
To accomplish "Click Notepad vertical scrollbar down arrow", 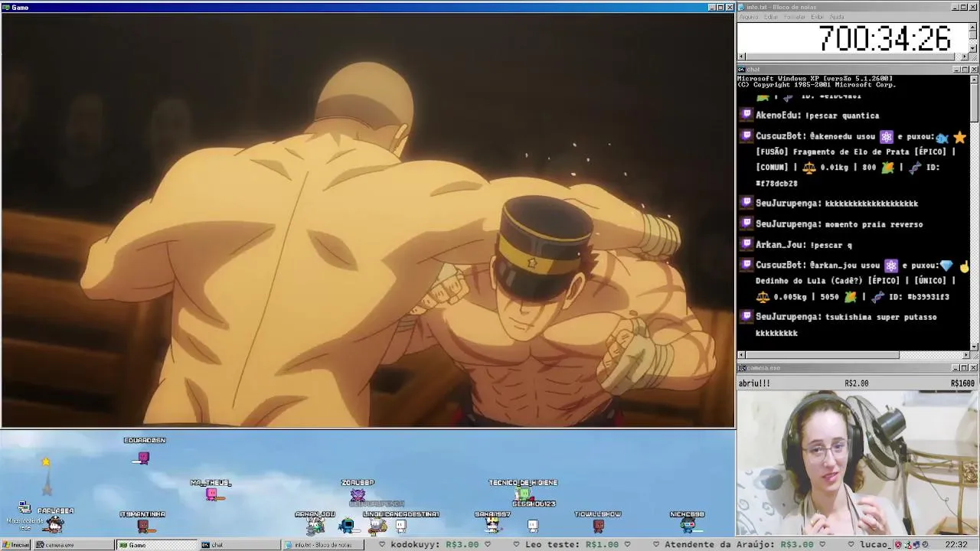I will (974, 48).
